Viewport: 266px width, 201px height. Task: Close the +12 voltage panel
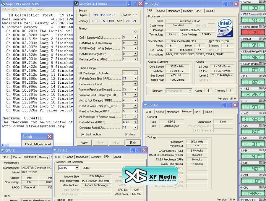[264, 113]
